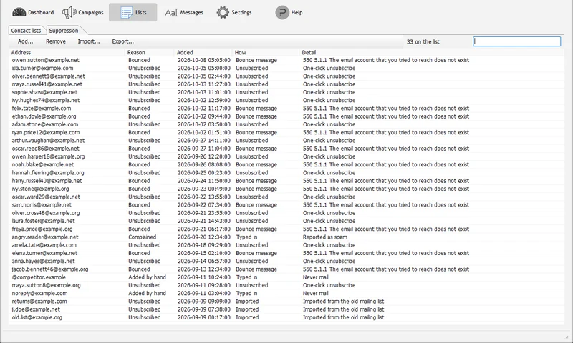
Task: Select row angry.reader@example.net
Action: pyautogui.click(x=286, y=237)
